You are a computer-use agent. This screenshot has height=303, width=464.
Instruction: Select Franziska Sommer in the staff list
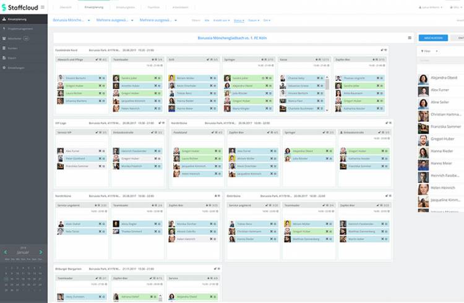tap(441, 127)
